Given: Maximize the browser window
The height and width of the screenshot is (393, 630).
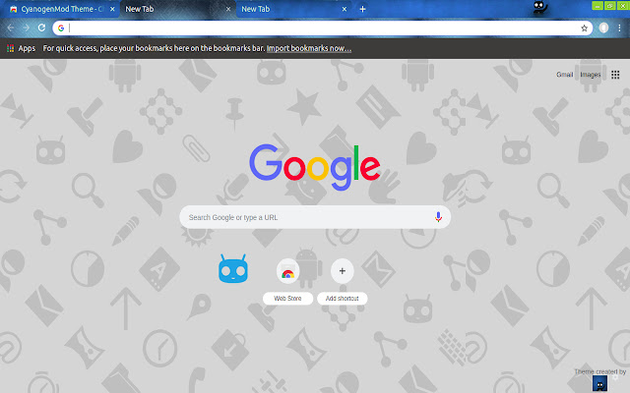Looking at the screenshot, I should tap(610, 6).
